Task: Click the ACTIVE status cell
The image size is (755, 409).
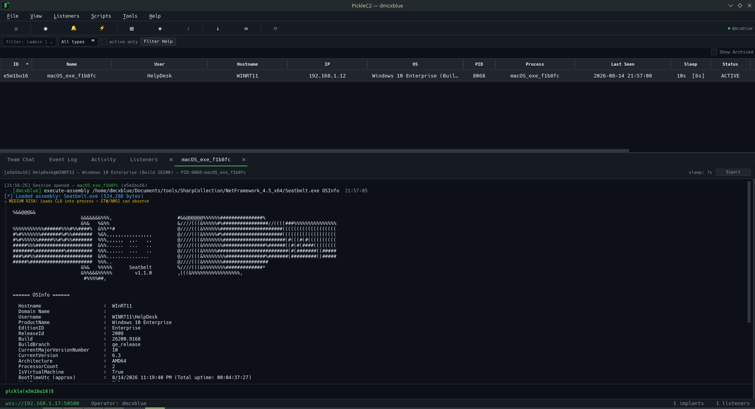Action: 730,76
